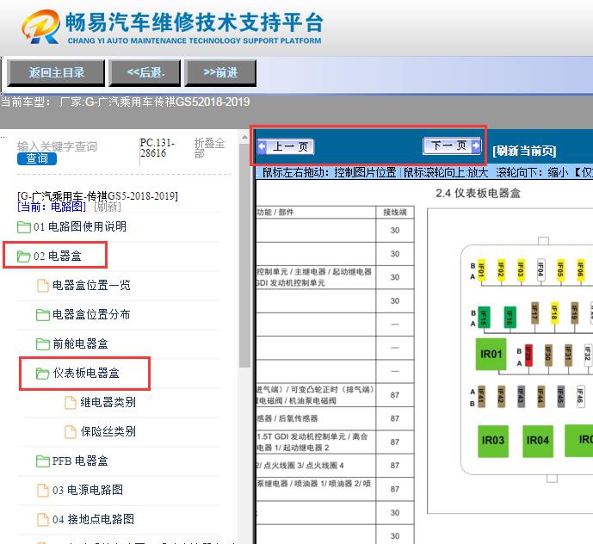Click yellow fuse IF03 in diagram
The width and height of the screenshot is (593, 544).
tap(521, 269)
